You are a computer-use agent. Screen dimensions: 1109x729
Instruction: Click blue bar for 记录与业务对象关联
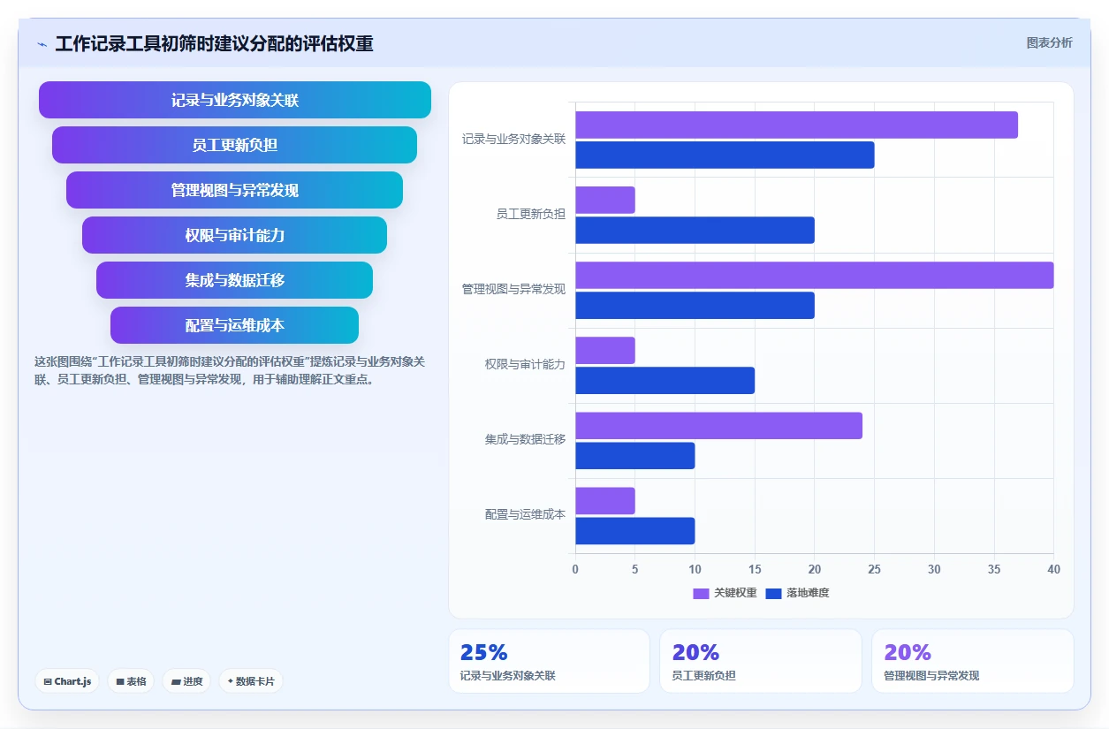pyautogui.click(x=725, y=155)
